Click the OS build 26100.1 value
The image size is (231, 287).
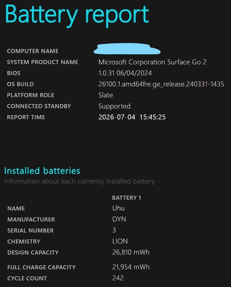coord(161,84)
